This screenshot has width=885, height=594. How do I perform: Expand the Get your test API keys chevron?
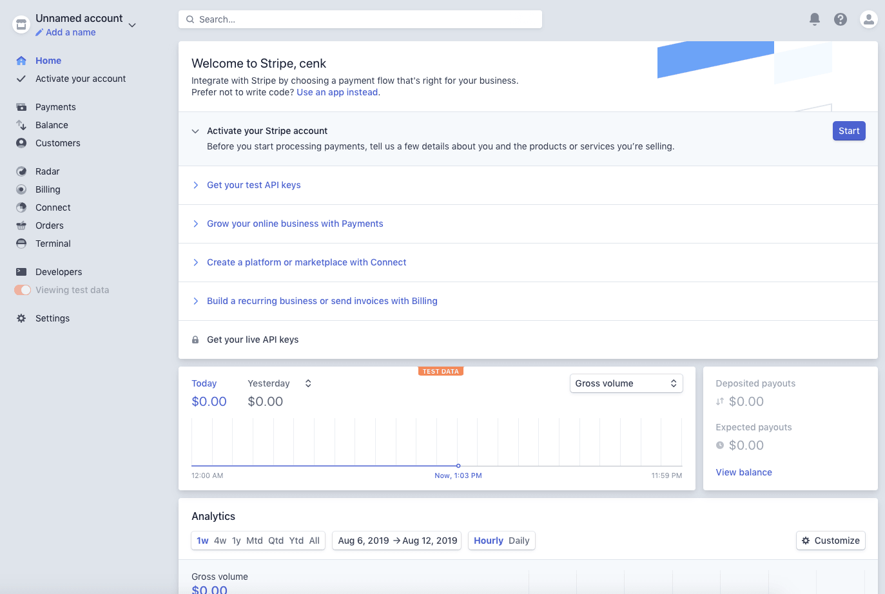tap(195, 185)
